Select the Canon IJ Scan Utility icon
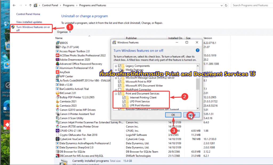This screenshot has width=273, height=165. [x=58, y=118]
